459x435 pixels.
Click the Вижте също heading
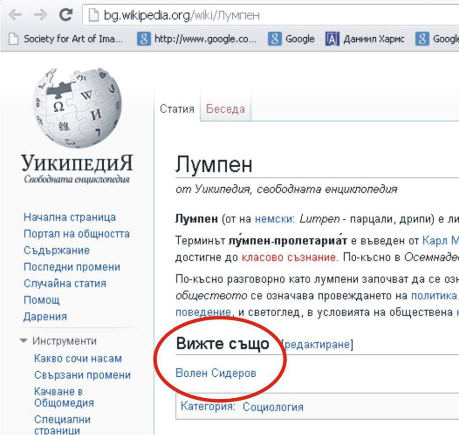[222, 344]
